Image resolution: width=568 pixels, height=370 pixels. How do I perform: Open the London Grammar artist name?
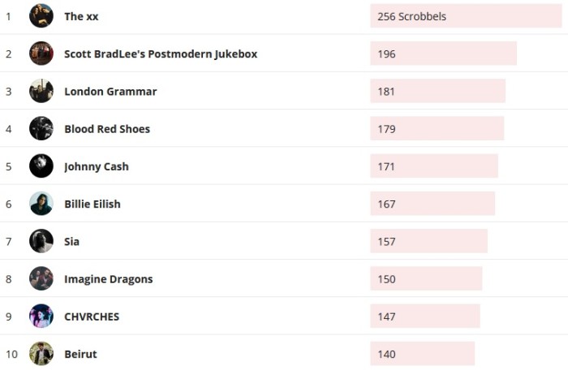tap(110, 91)
